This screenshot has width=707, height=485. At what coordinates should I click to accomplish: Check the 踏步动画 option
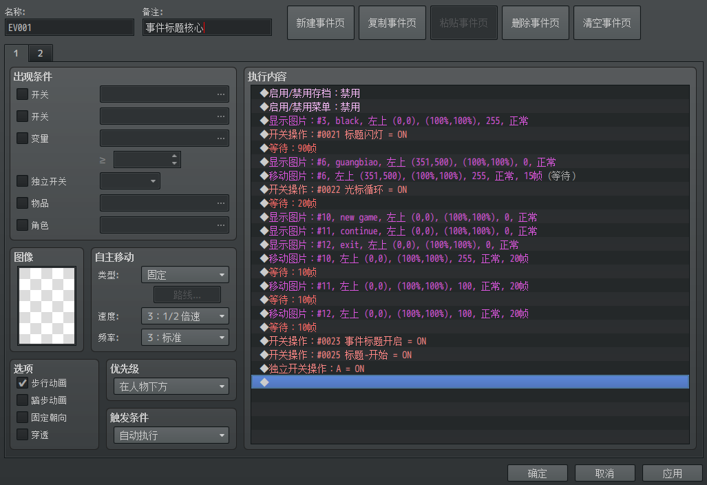coord(22,400)
